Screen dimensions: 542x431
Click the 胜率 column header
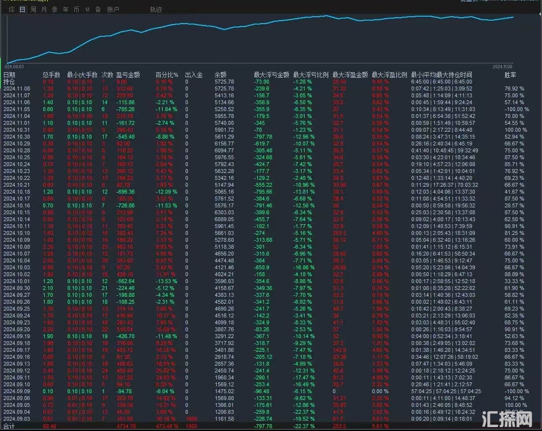(511, 75)
